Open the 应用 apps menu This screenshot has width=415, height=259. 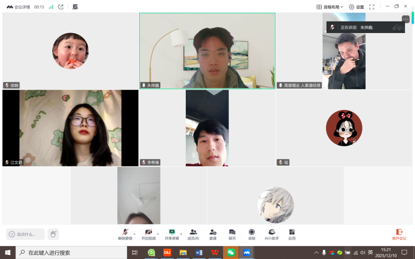(292, 234)
